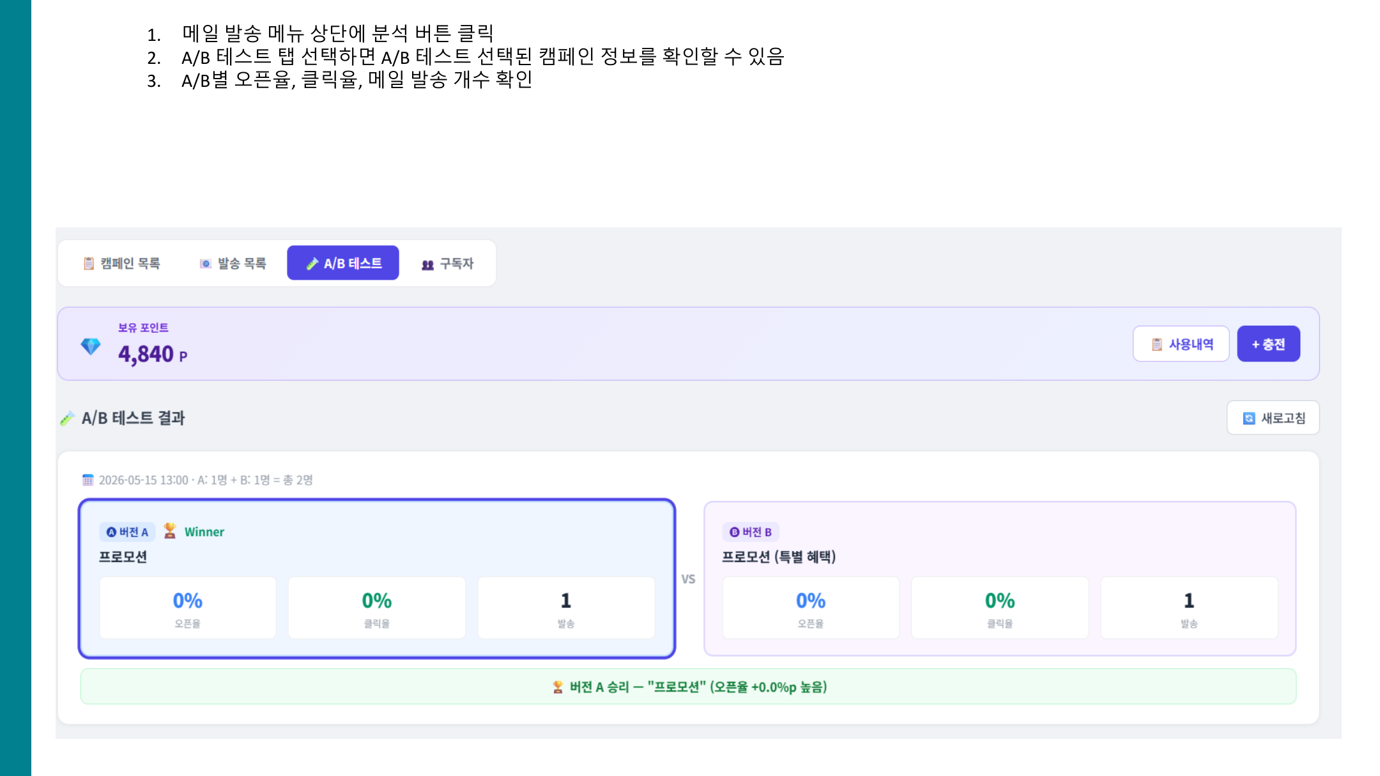
Task: Click the clipboard icon in 사용내역 button
Action: point(1157,344)
